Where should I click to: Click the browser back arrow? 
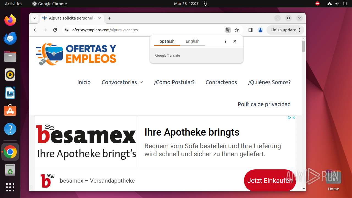coord(35,30)
